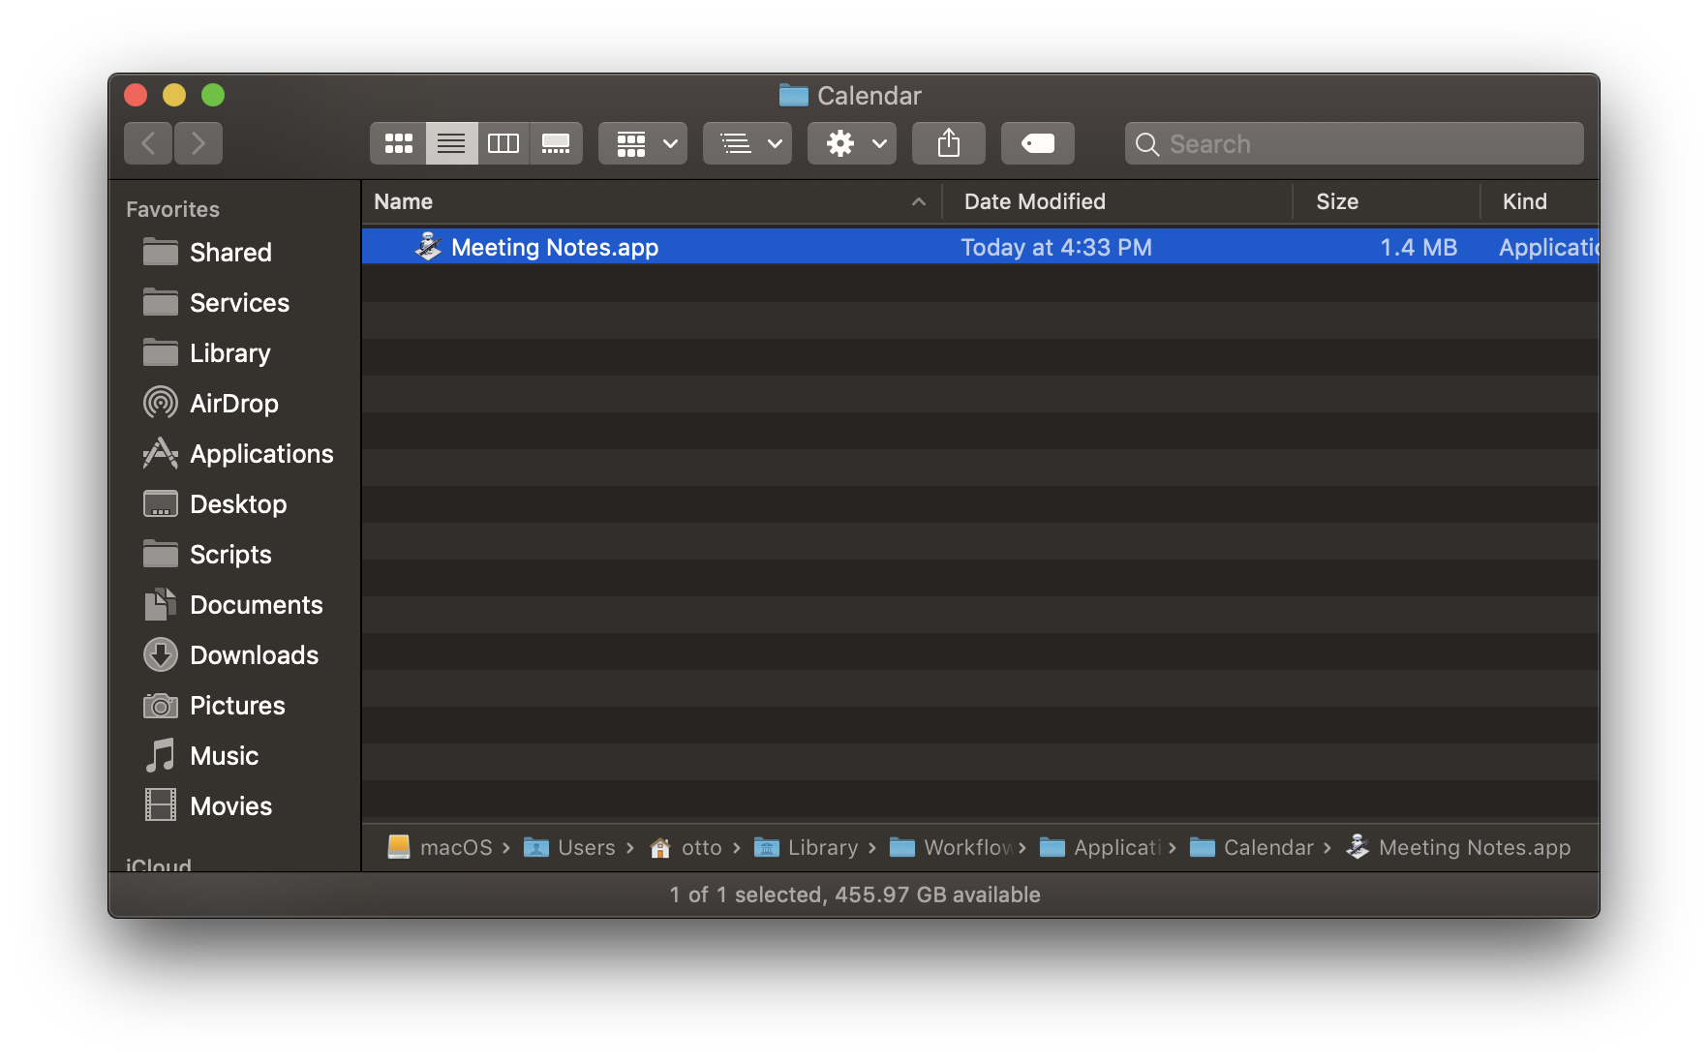Screen dimensions: 1708x1061
Task: Click the Edit Tags button
Action: [1037, 142]
